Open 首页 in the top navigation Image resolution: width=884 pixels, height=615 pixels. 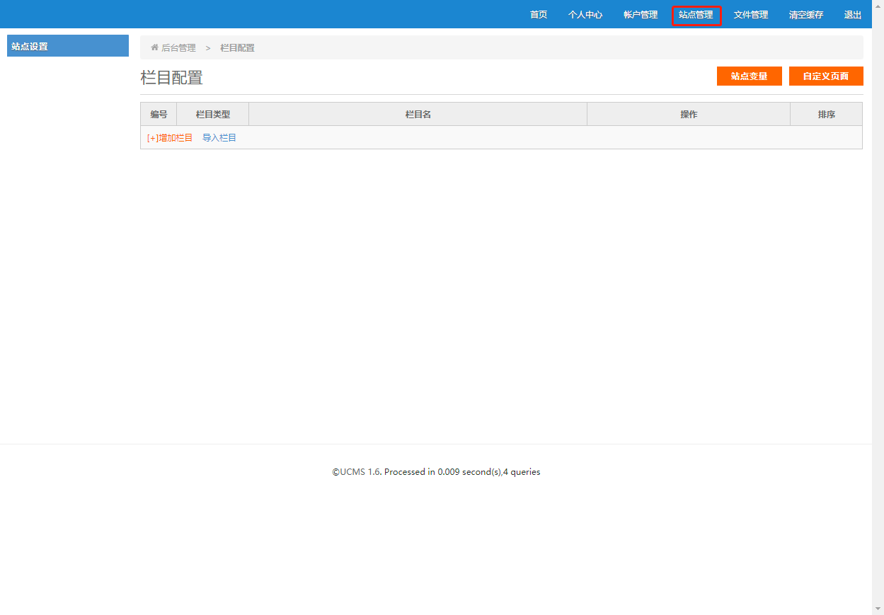click(539, 15)
